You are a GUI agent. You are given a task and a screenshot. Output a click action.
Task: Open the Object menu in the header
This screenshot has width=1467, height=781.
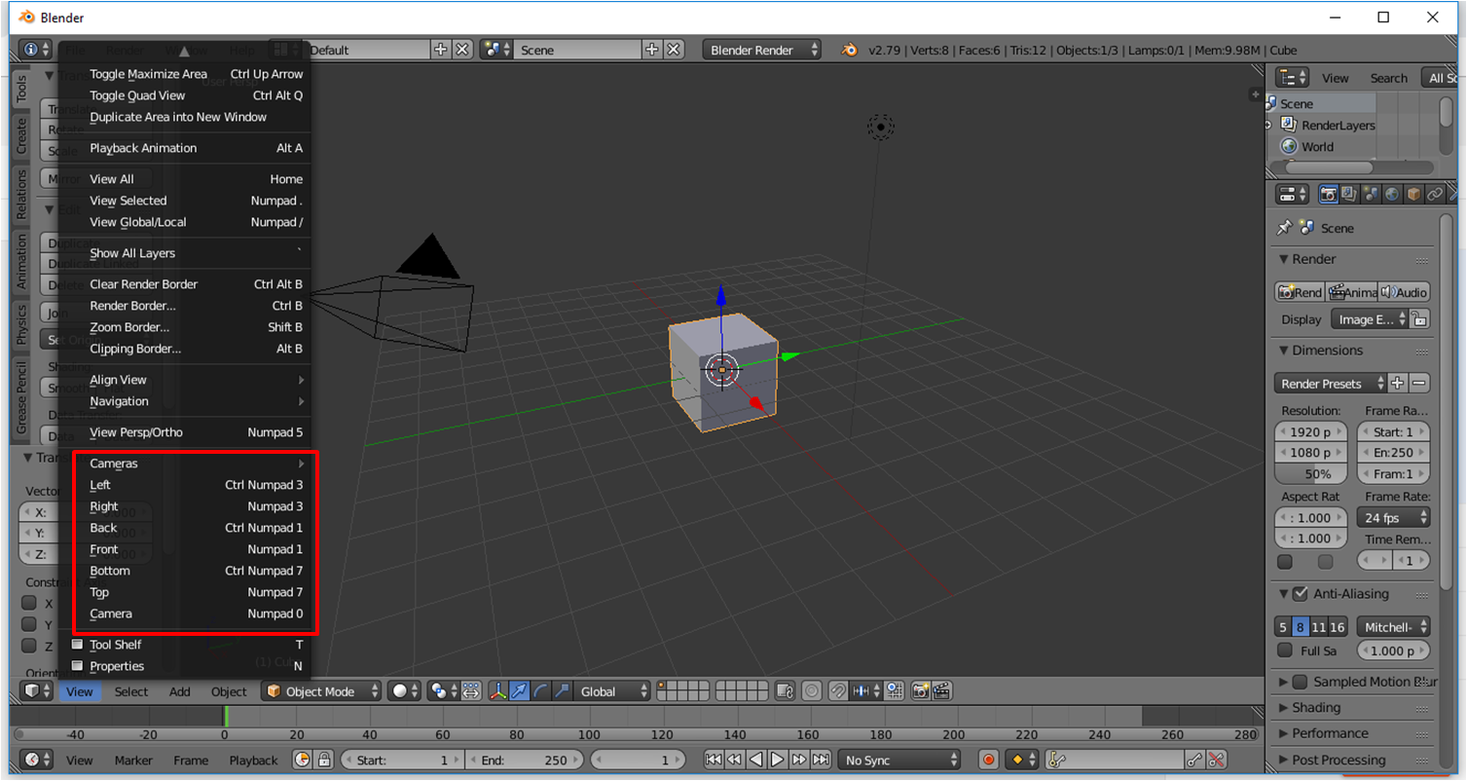229,691
